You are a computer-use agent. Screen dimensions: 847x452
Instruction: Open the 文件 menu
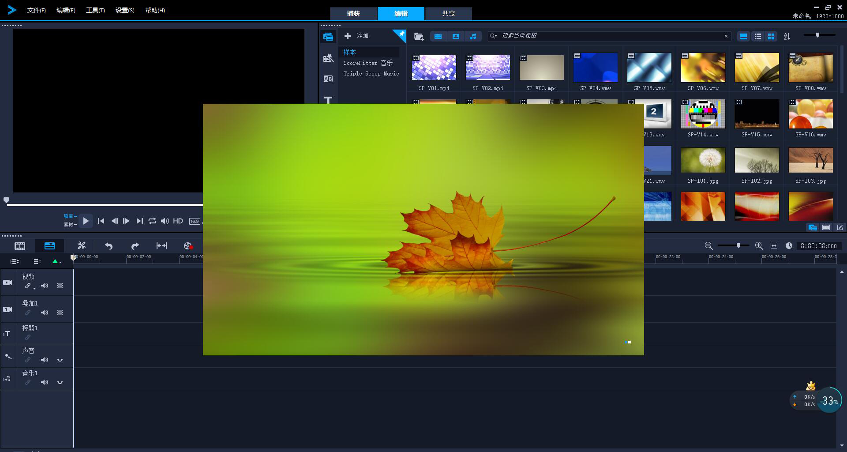coord(36,10)
